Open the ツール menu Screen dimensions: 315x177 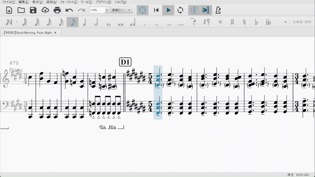click(x=86, y=2)
